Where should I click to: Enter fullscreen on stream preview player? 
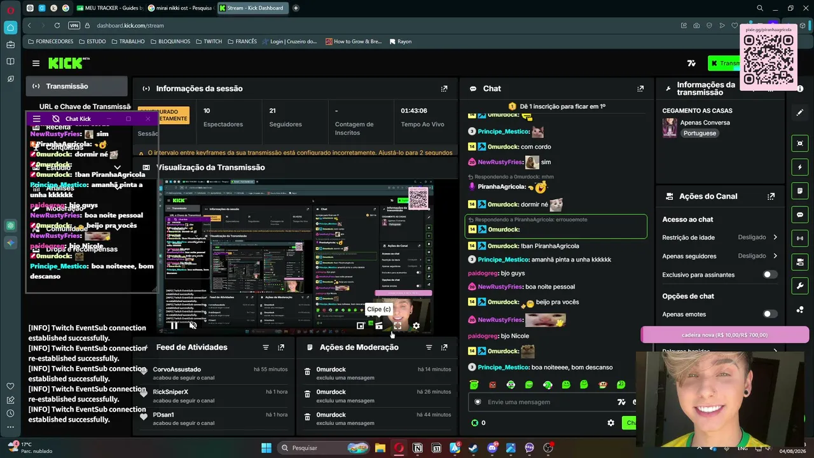tap(397, 326)
